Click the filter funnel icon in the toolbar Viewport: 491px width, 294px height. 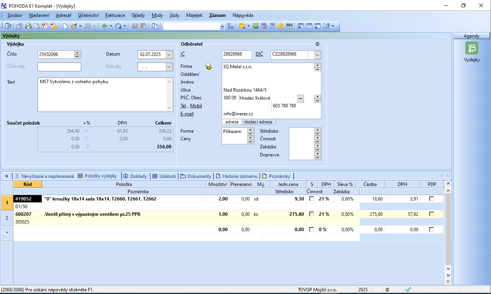(x=230, y=26)
